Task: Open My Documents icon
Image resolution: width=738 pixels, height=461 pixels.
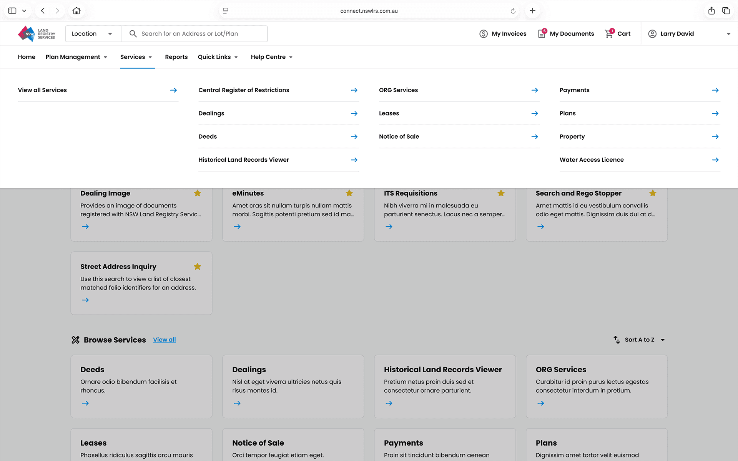Action: (542, 34)
